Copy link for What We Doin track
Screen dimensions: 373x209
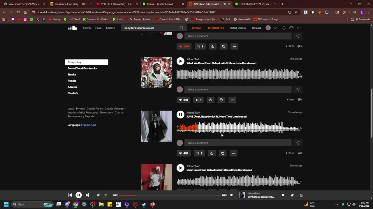221,100
